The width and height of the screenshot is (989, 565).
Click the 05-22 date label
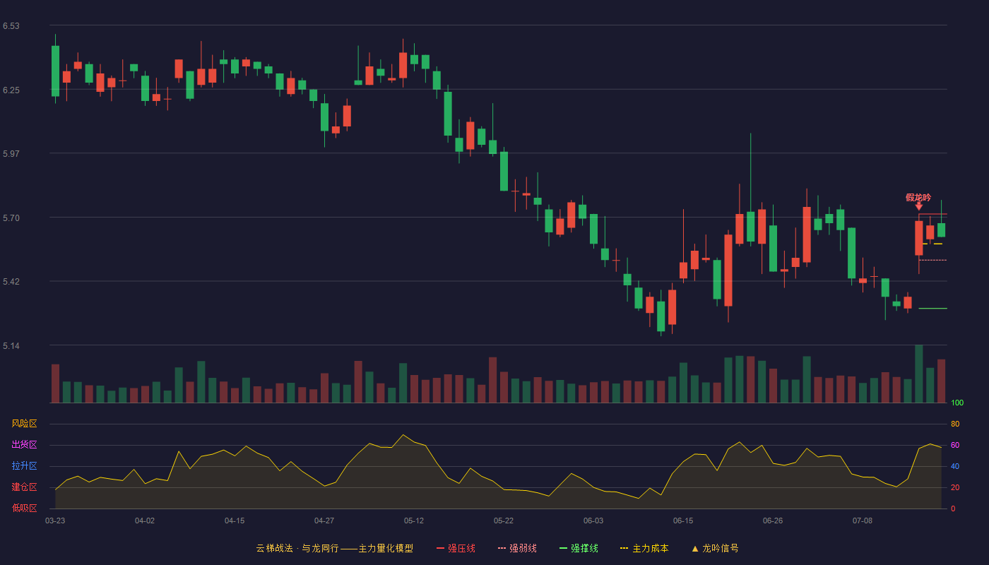pyautogui.click(x=504, y=521)
